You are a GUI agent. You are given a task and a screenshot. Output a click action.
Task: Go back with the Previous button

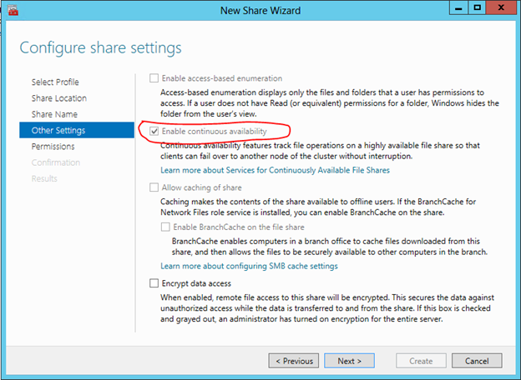click(x=293, y=361)
